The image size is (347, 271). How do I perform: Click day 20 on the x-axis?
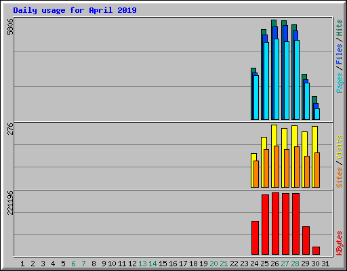(213, 264)
